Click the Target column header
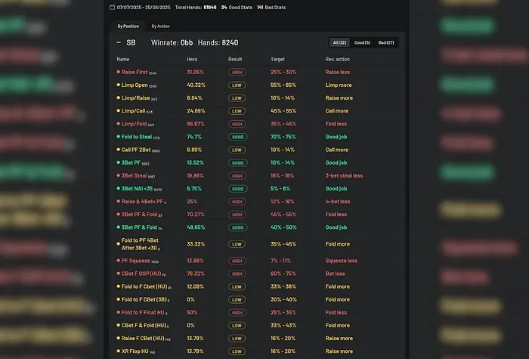The width and height of the screenshot is (529, 359). (x=277, y=59)
